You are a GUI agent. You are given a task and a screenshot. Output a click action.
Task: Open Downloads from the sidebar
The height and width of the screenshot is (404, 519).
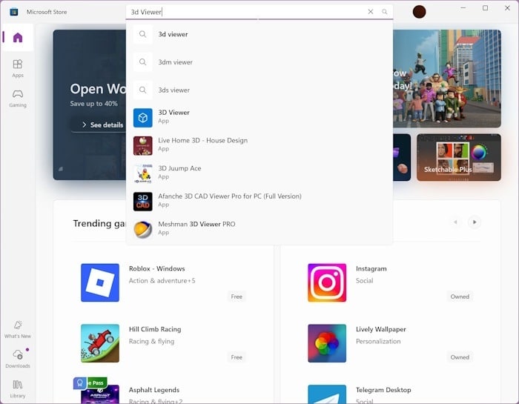(x=18, y=359)
